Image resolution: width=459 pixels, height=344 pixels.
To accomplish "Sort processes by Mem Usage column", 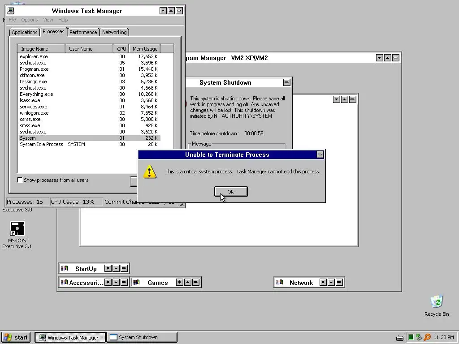I will [x=145, y=48].
